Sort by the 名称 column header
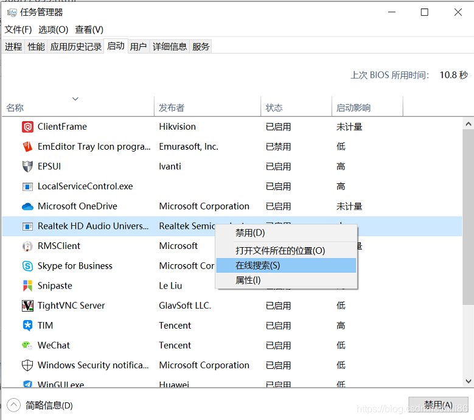 78,108
